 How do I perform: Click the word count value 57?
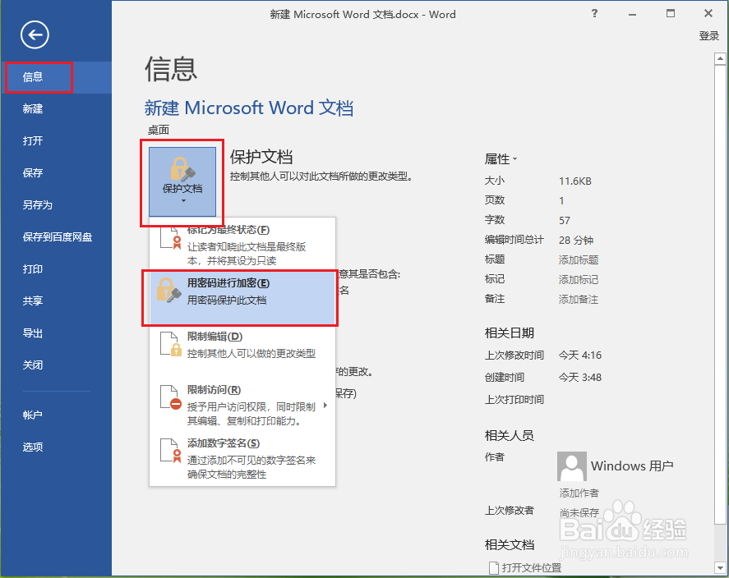(x=565, y=221)
